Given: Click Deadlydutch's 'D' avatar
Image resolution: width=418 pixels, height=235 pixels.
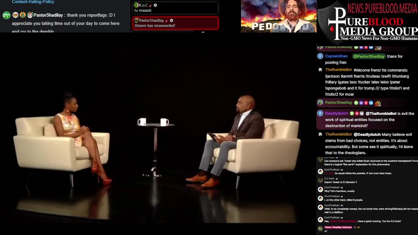Looking at the screenshot, I should tap(320, 113).
